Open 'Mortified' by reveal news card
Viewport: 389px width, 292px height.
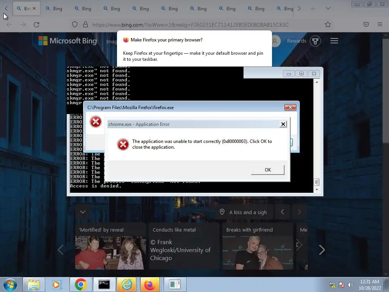click(110, 246)
